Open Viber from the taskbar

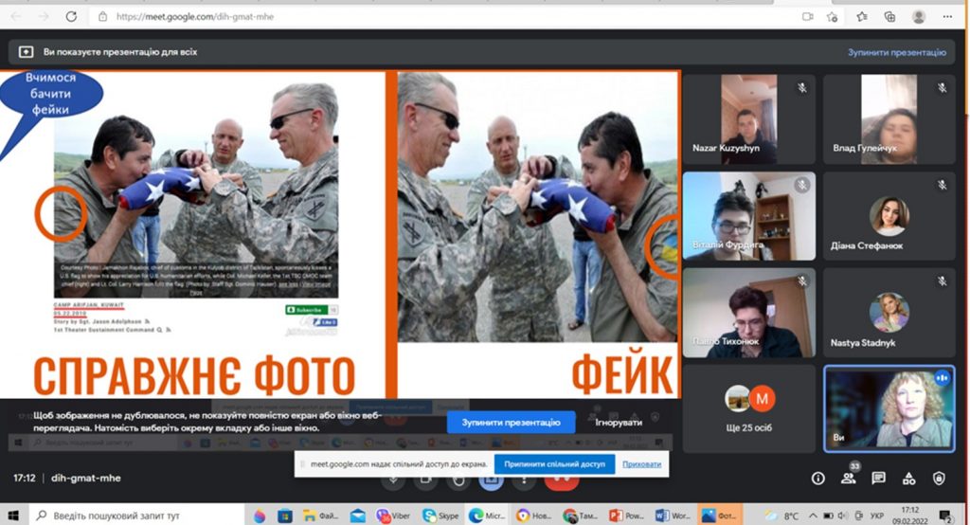pos(391,516)
